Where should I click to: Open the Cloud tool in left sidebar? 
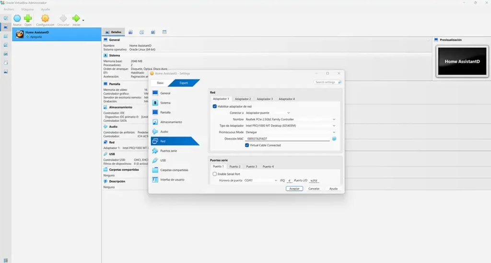(x=6, y=63)
